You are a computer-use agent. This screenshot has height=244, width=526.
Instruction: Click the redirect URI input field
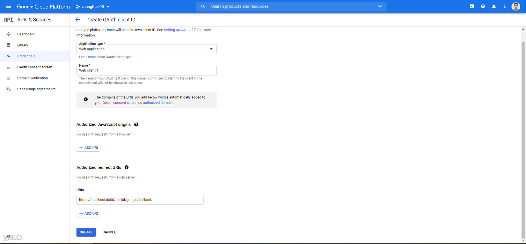click(140, 200)
